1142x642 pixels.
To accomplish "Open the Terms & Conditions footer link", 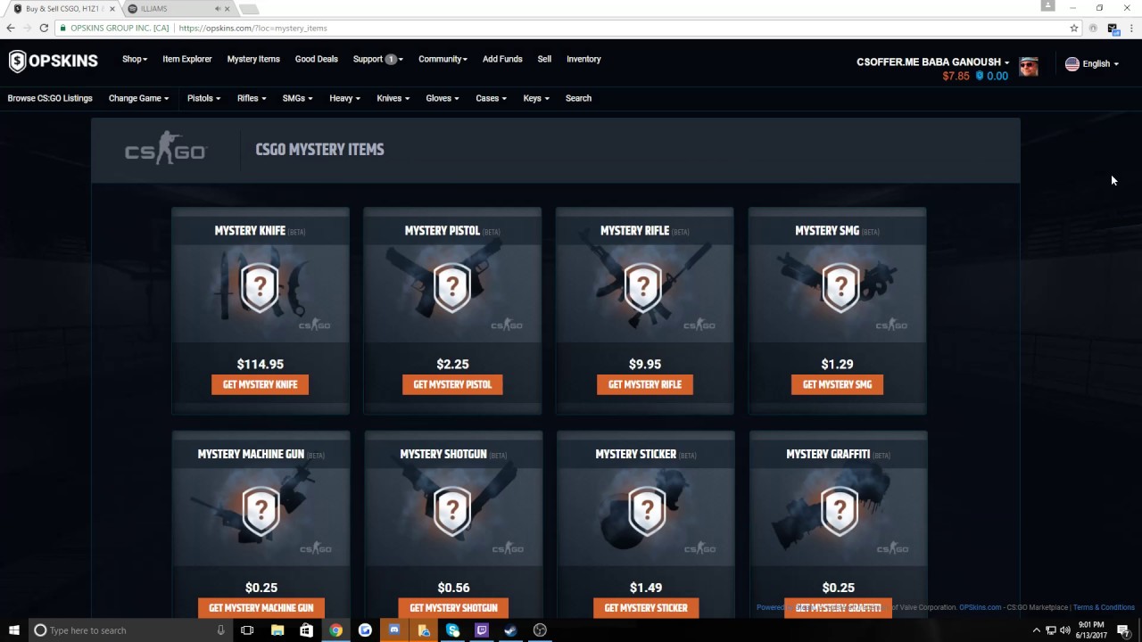I will pos(1104,607).
